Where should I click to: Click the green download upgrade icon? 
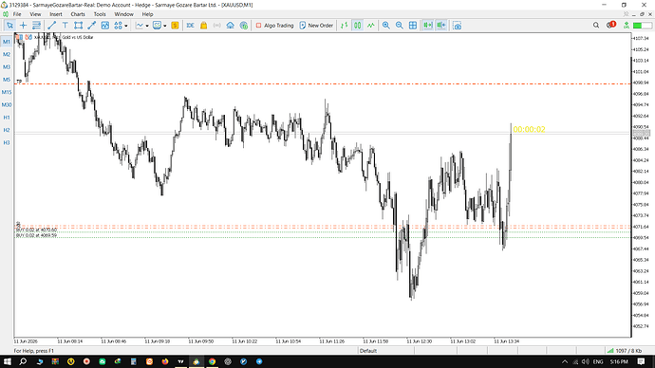627,26
